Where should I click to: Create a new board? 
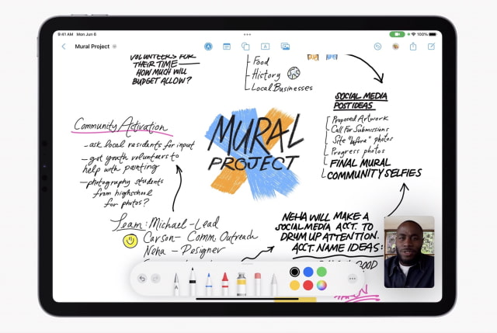(432, 47)
